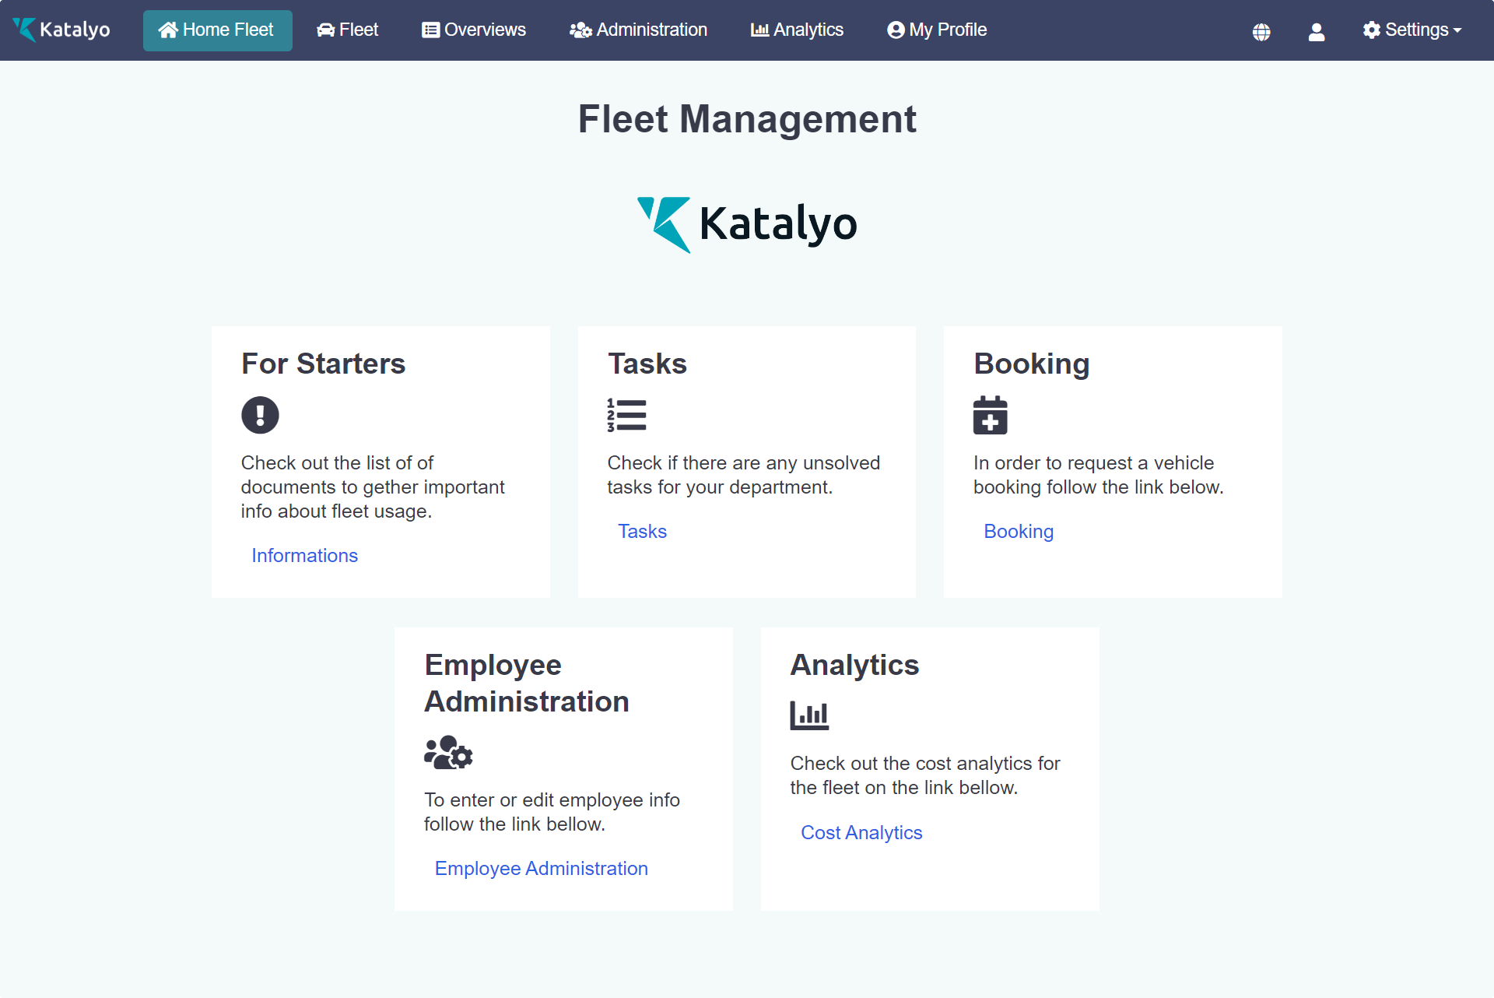Click the globe language icon
Viewport: 1494px width, 998px height.
click(x=1261, y=31)
